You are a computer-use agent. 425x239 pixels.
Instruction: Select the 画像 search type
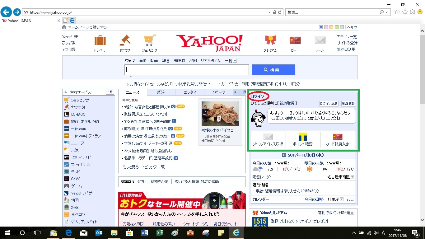(142, 61)
